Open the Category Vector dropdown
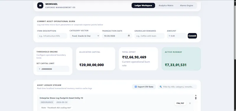The height and width of the screenshot is (111, 236). (x=85, y=36)
